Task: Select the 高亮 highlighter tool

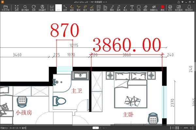Action: tap(119, 8)
